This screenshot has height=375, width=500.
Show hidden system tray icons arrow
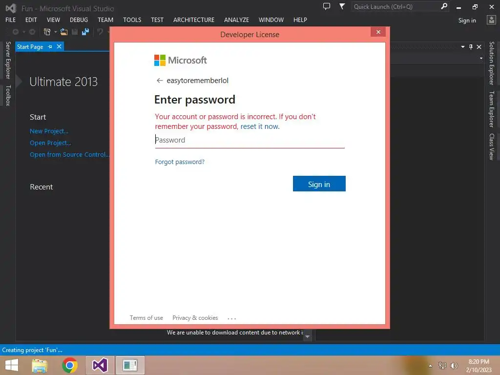430,366
